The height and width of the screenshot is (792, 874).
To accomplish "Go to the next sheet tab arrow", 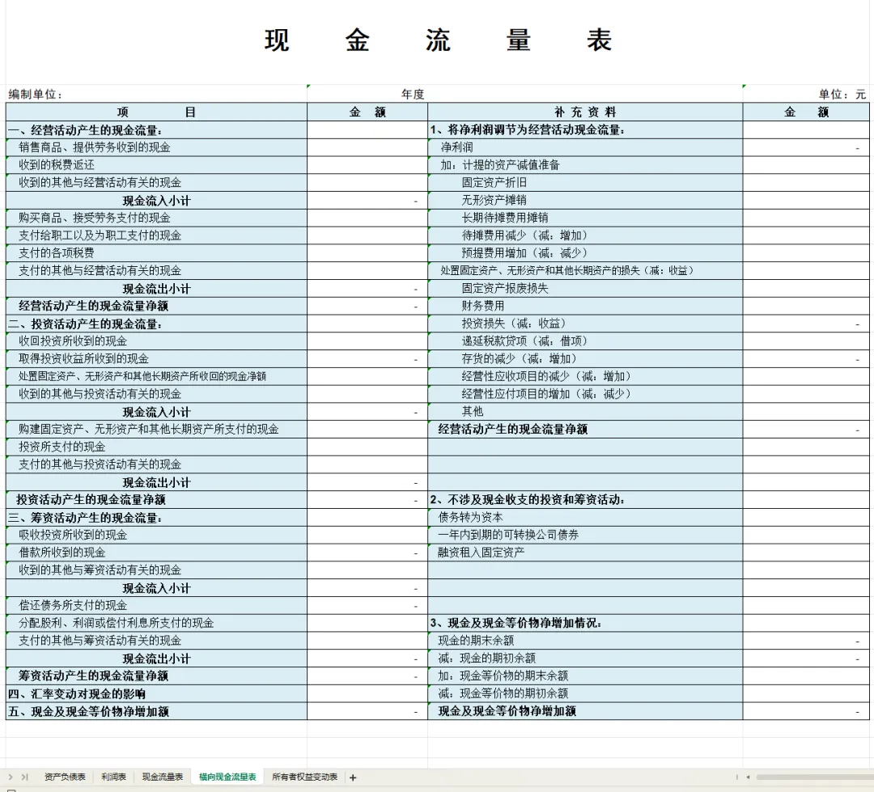I will [x=11, y=777].
